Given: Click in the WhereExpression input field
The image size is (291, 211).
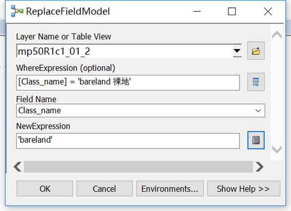Looking at the screenshot, I should click(128, 82).
